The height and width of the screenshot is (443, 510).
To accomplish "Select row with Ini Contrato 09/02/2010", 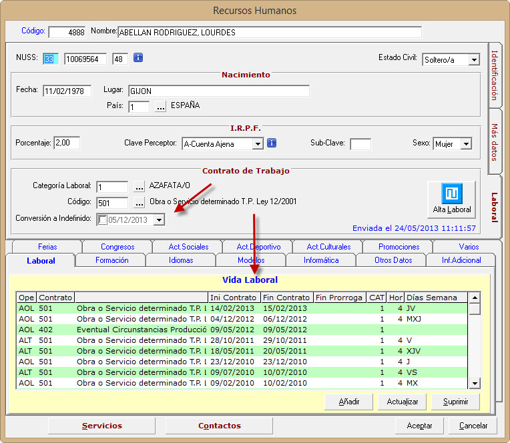I will point(242,383).
